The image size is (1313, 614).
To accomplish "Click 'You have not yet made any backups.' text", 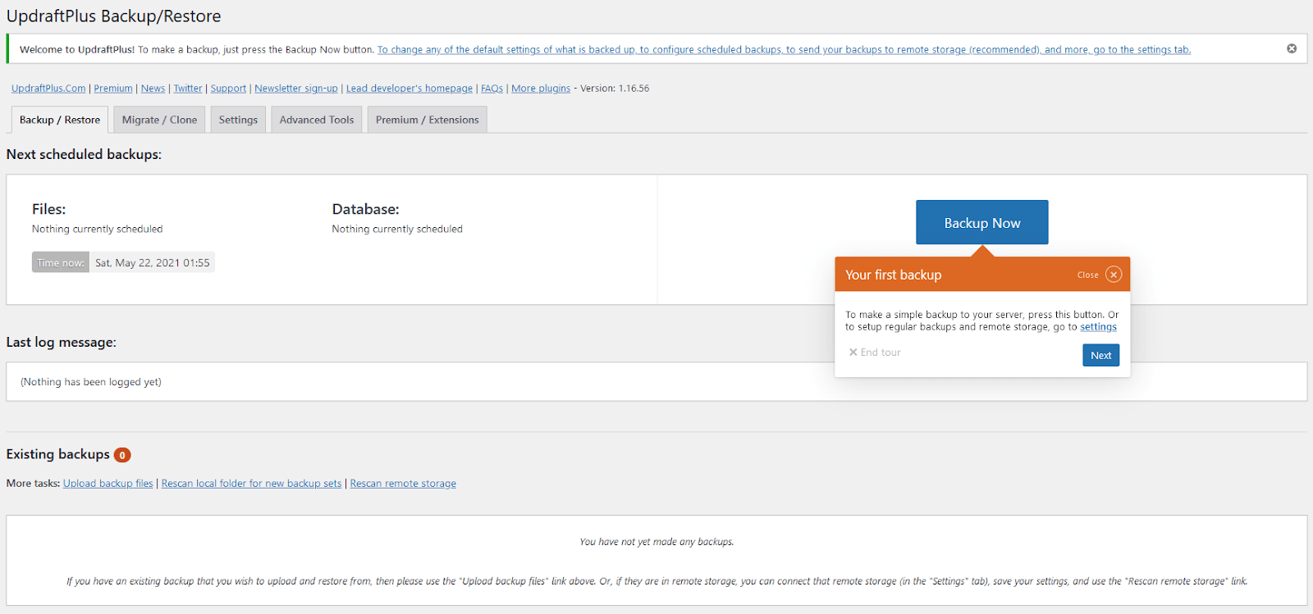I will (656, 542).
